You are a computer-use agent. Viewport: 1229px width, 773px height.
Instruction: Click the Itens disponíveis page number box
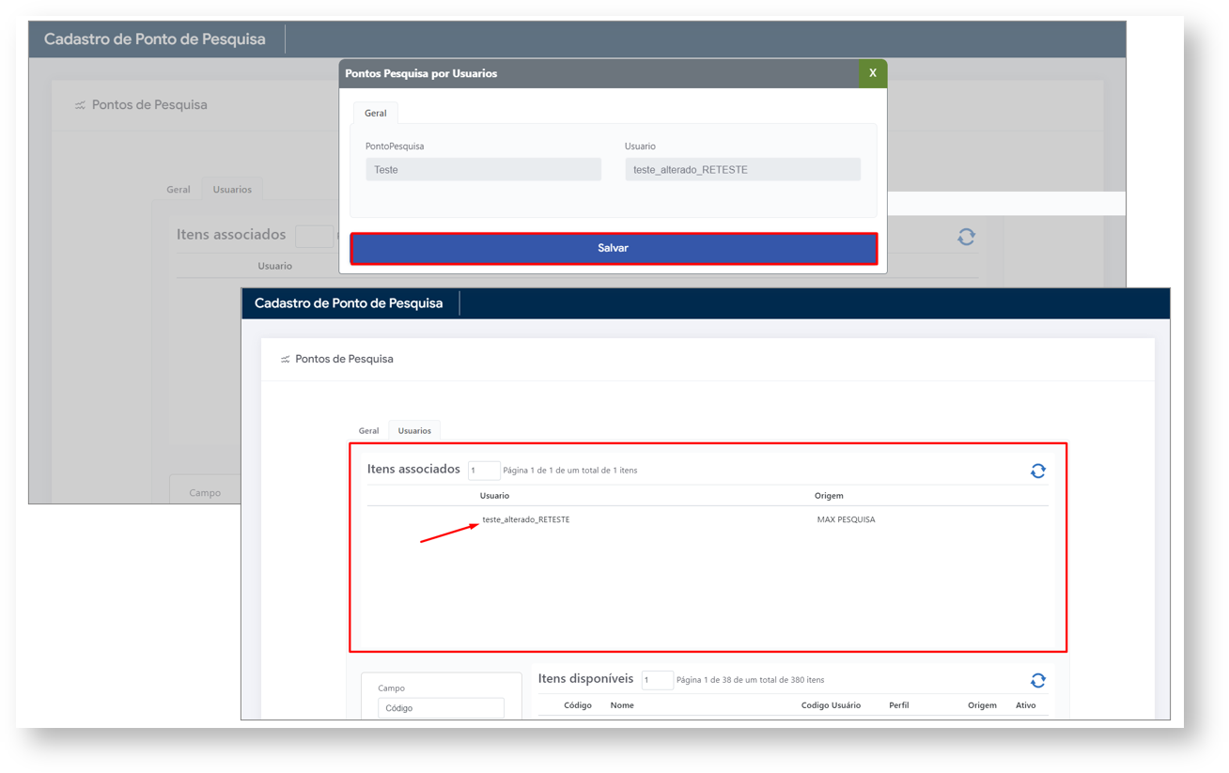(657, 680)
